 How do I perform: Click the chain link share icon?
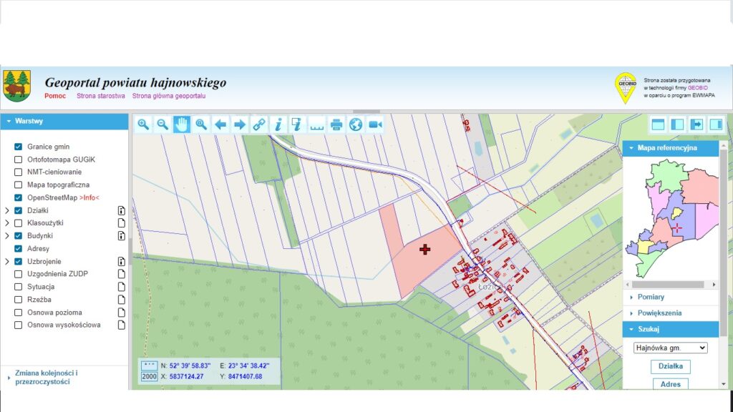coord(259,124)
